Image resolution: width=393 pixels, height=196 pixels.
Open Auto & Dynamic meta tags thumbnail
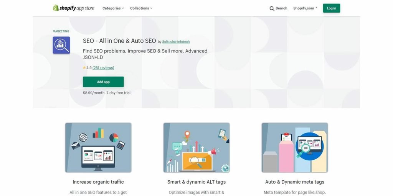click(x=295, y=147)
